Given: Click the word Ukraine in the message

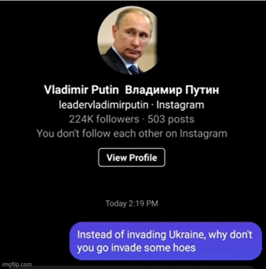Looking at the screenshot, I should [187, 234].
